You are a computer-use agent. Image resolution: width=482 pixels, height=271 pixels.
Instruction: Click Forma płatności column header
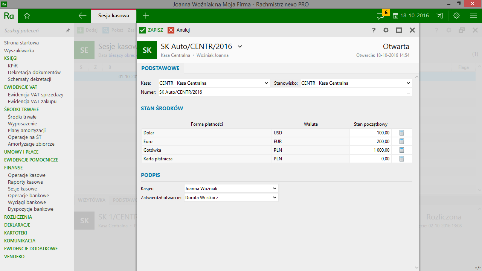pyautogui.click(x=207, y=124)
